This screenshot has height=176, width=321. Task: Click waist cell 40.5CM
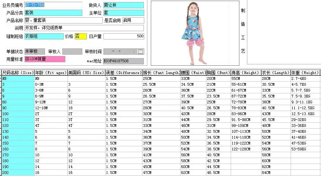(193, 108)
